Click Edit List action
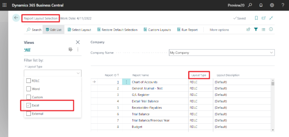The width and height of the screenshot is (289, 137). [x=54, y=30]
